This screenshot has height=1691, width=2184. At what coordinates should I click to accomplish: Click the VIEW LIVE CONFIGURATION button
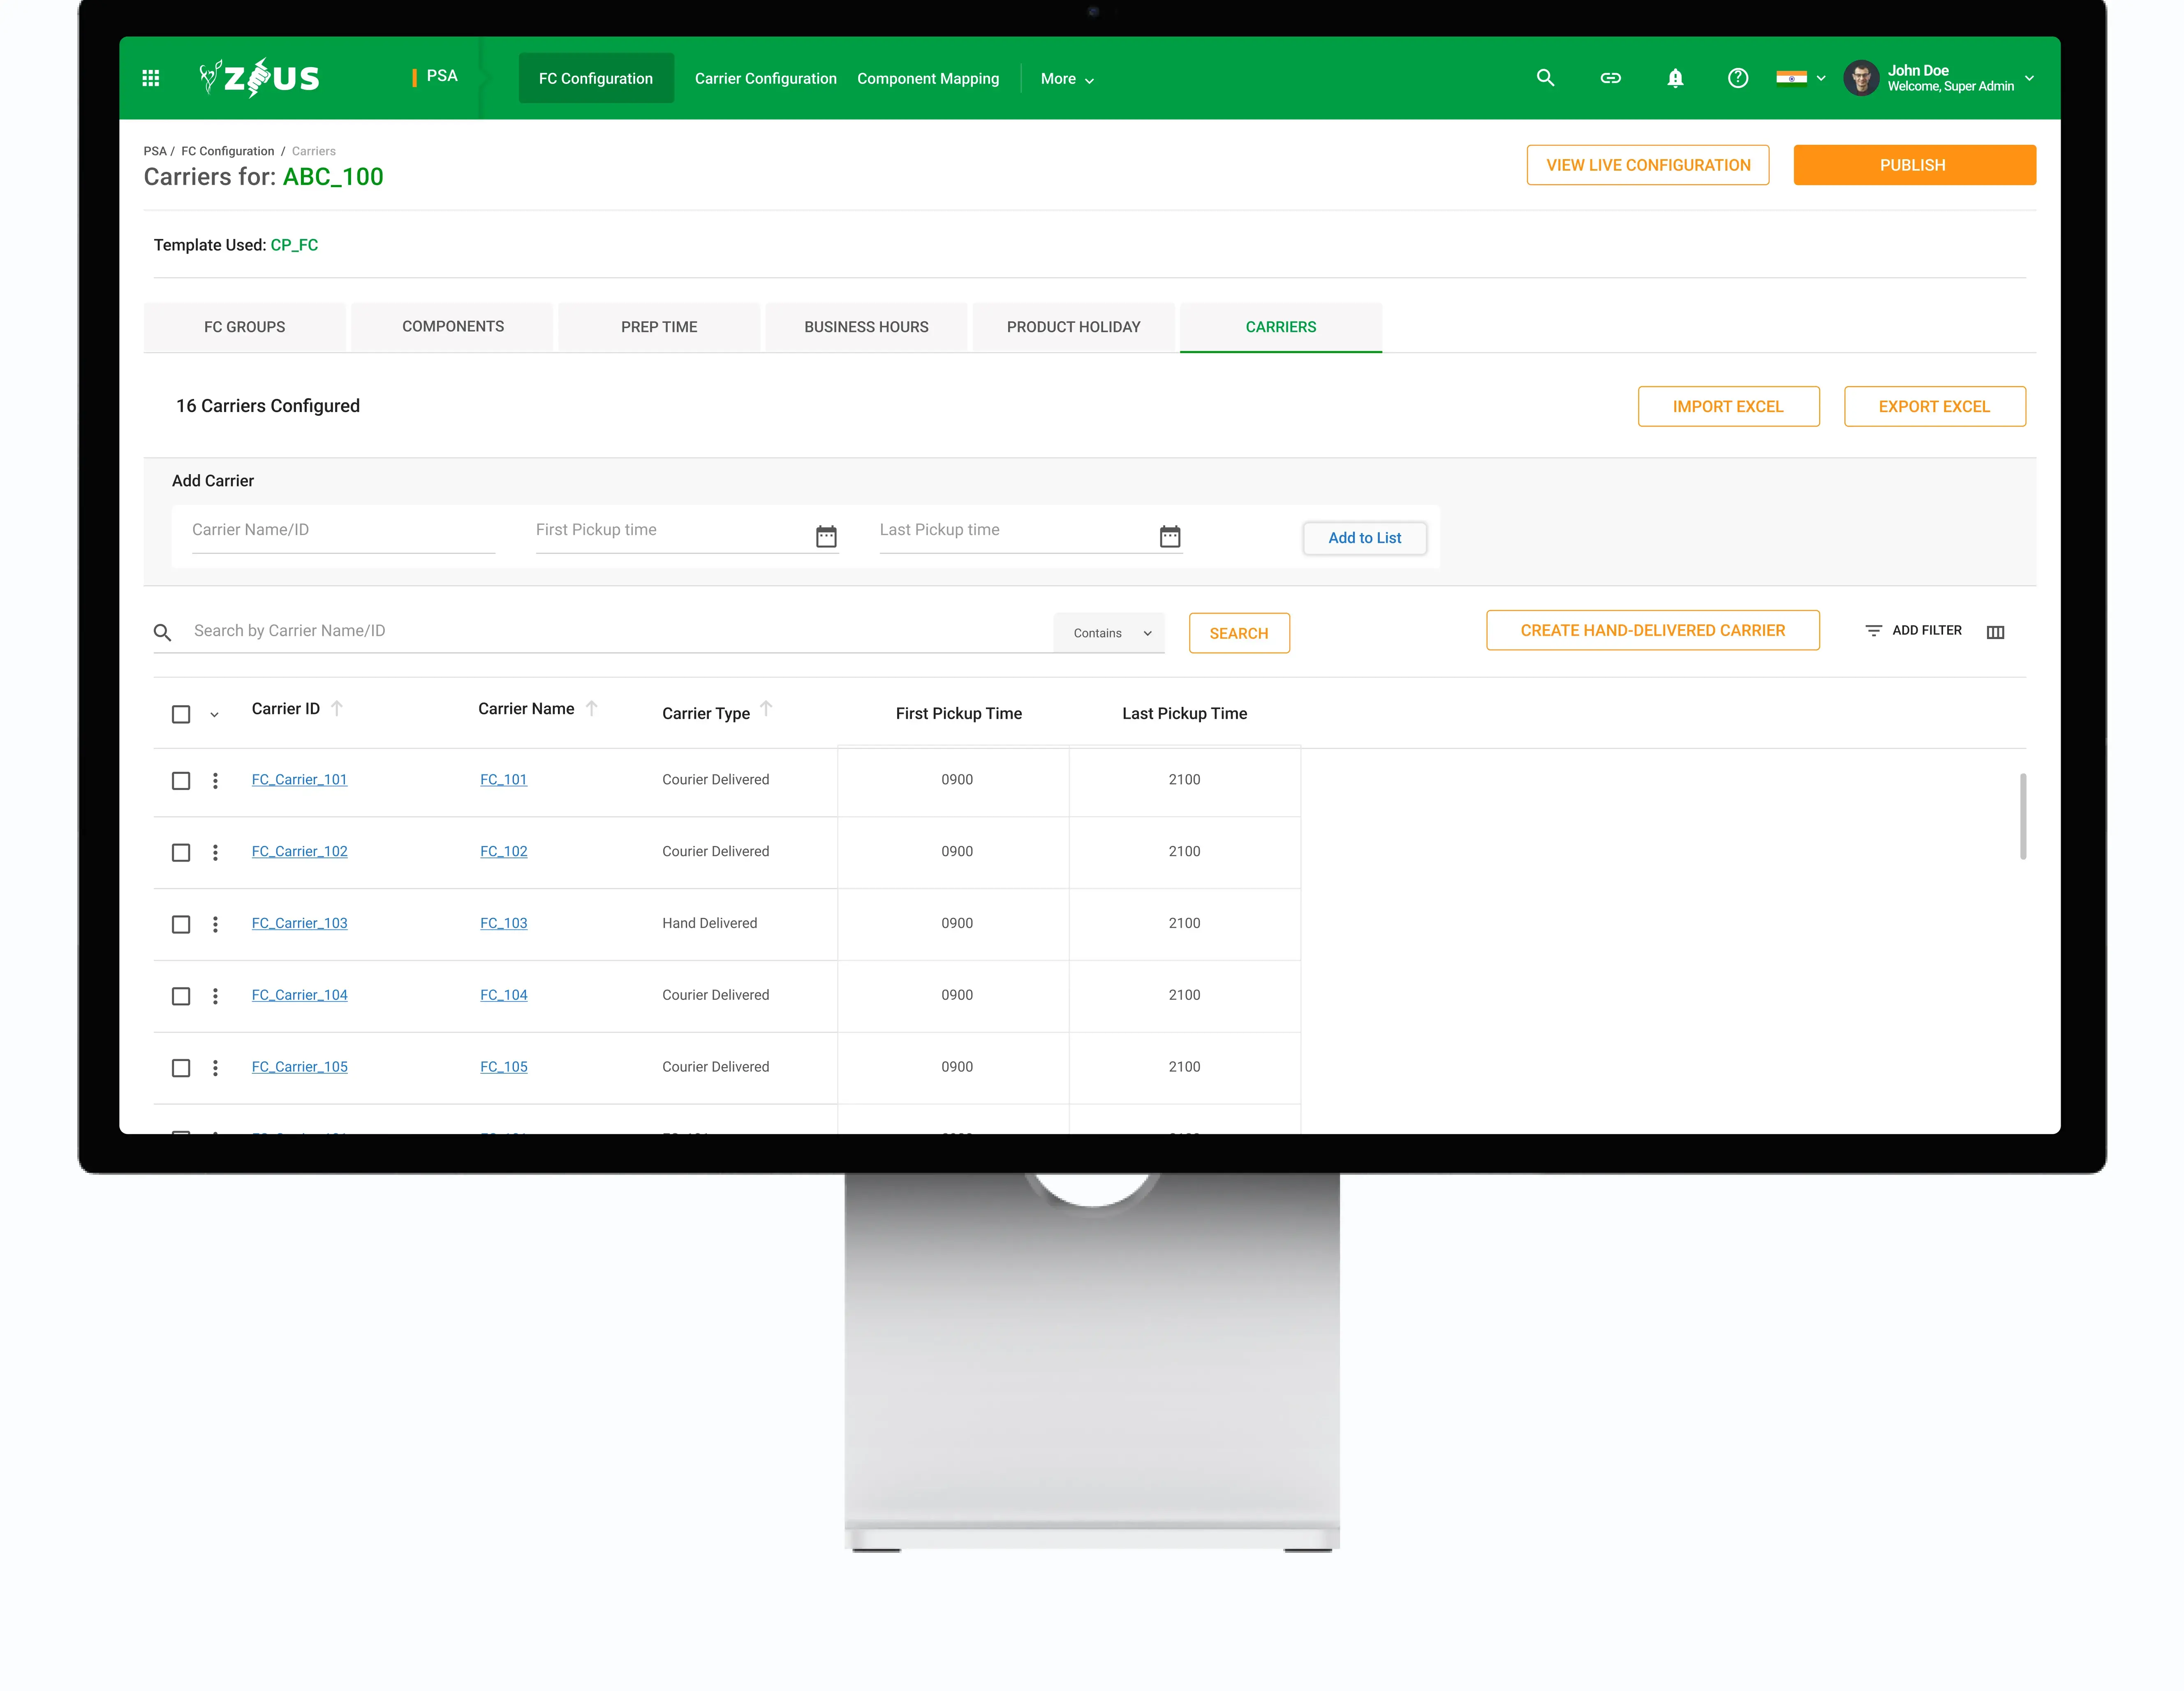(1648, 165)
